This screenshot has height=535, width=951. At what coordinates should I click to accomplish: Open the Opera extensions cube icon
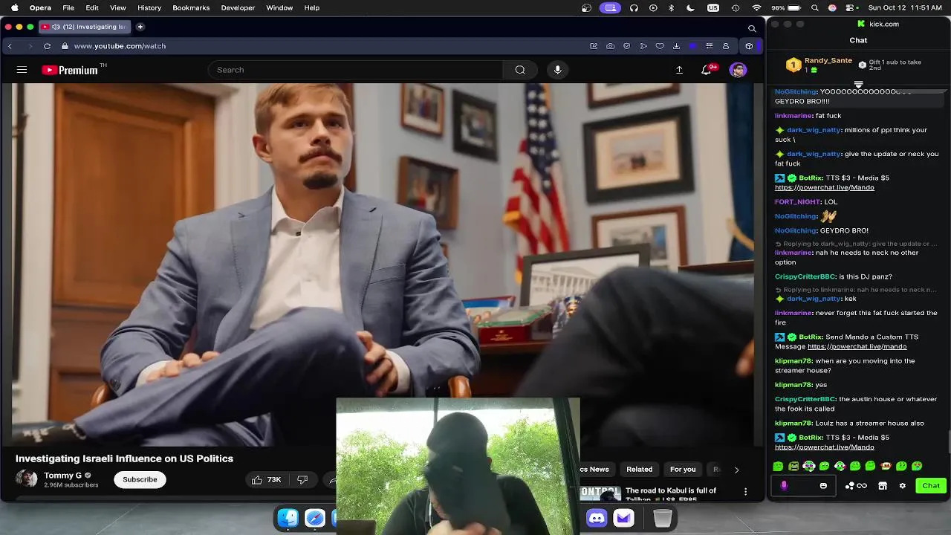(749, 46)
